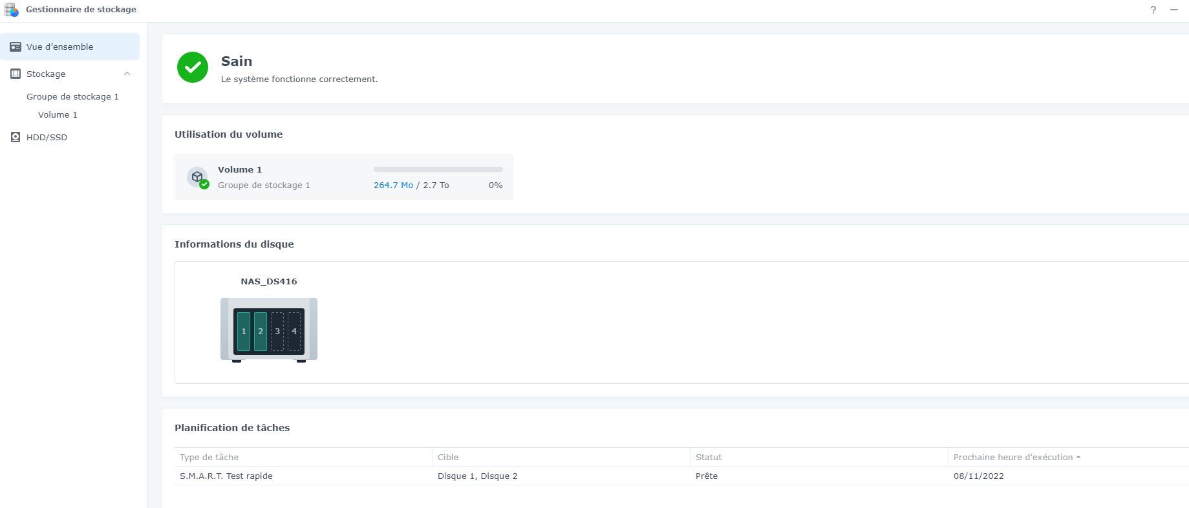Click the Statut column header

[709, 457]
